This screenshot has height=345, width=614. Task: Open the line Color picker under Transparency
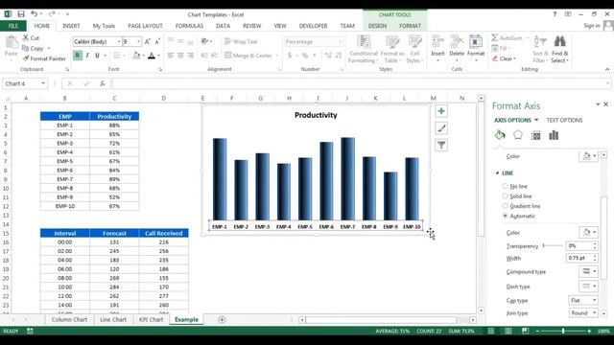(588, 232)
